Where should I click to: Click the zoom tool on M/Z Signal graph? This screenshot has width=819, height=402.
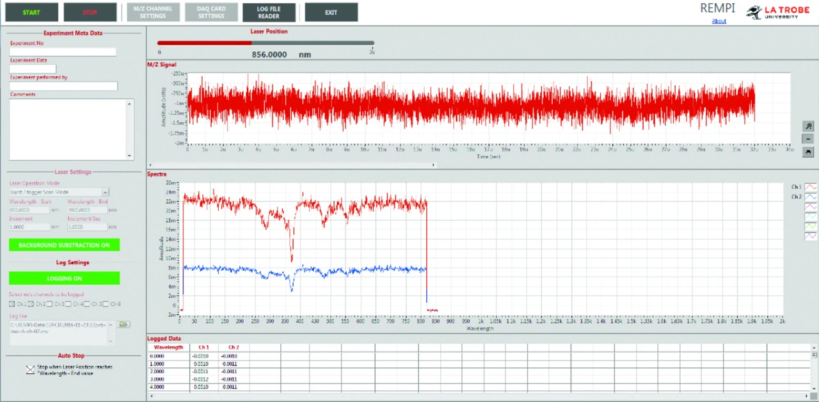tap(808, 127)
